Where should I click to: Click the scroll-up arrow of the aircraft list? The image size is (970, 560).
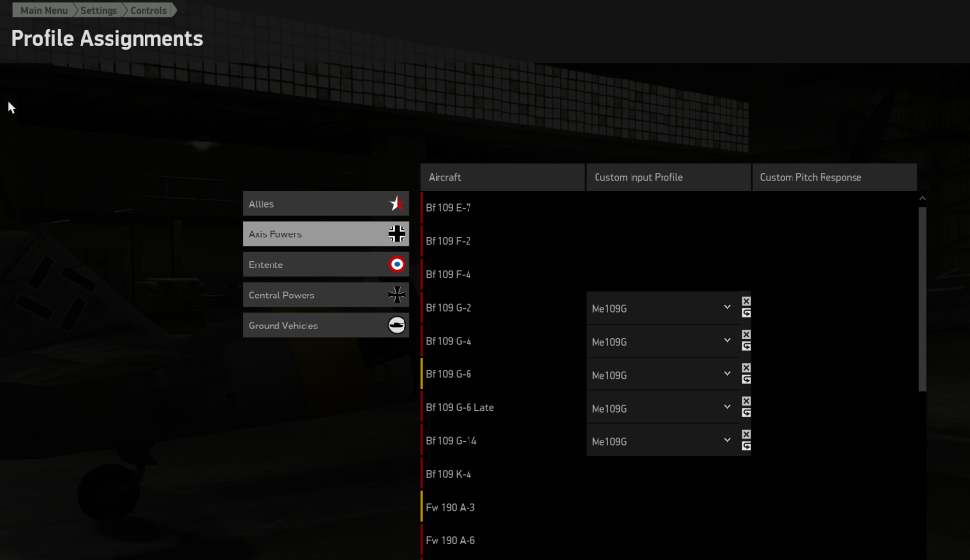point(922,199)
